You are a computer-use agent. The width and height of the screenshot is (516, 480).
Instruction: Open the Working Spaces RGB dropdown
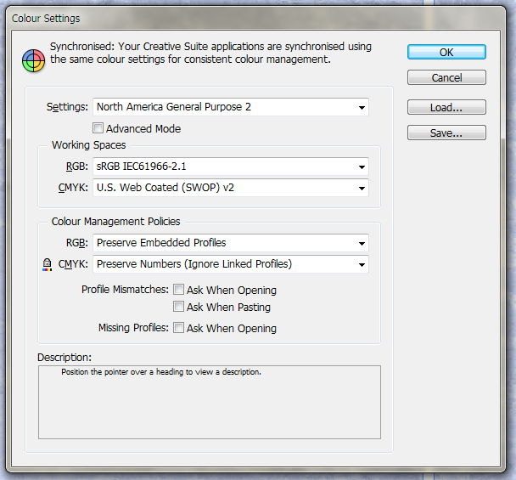point(231,167)
